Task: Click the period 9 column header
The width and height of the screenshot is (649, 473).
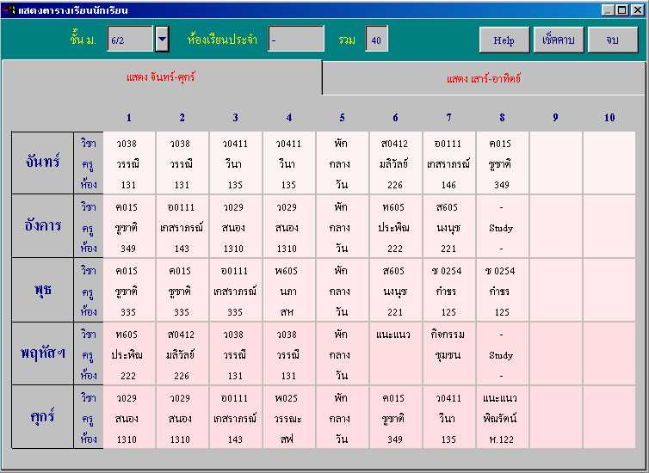Action: click(x=555, y=118)
